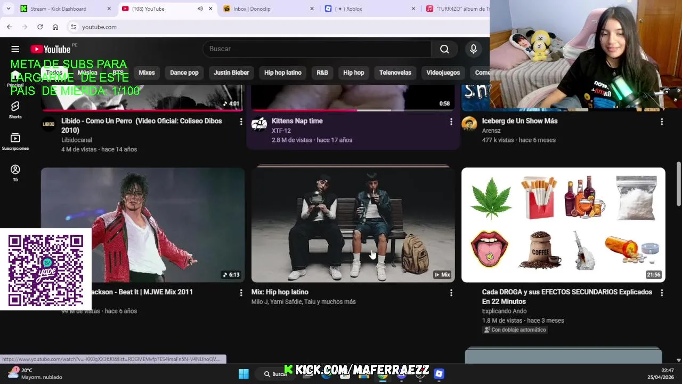Screen dimensions: 682x384
Task: Open the Mix: Hip hop latino title
Action: (x=280, y=292)
